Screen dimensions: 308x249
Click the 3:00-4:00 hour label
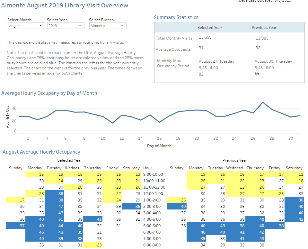point(152,213)
